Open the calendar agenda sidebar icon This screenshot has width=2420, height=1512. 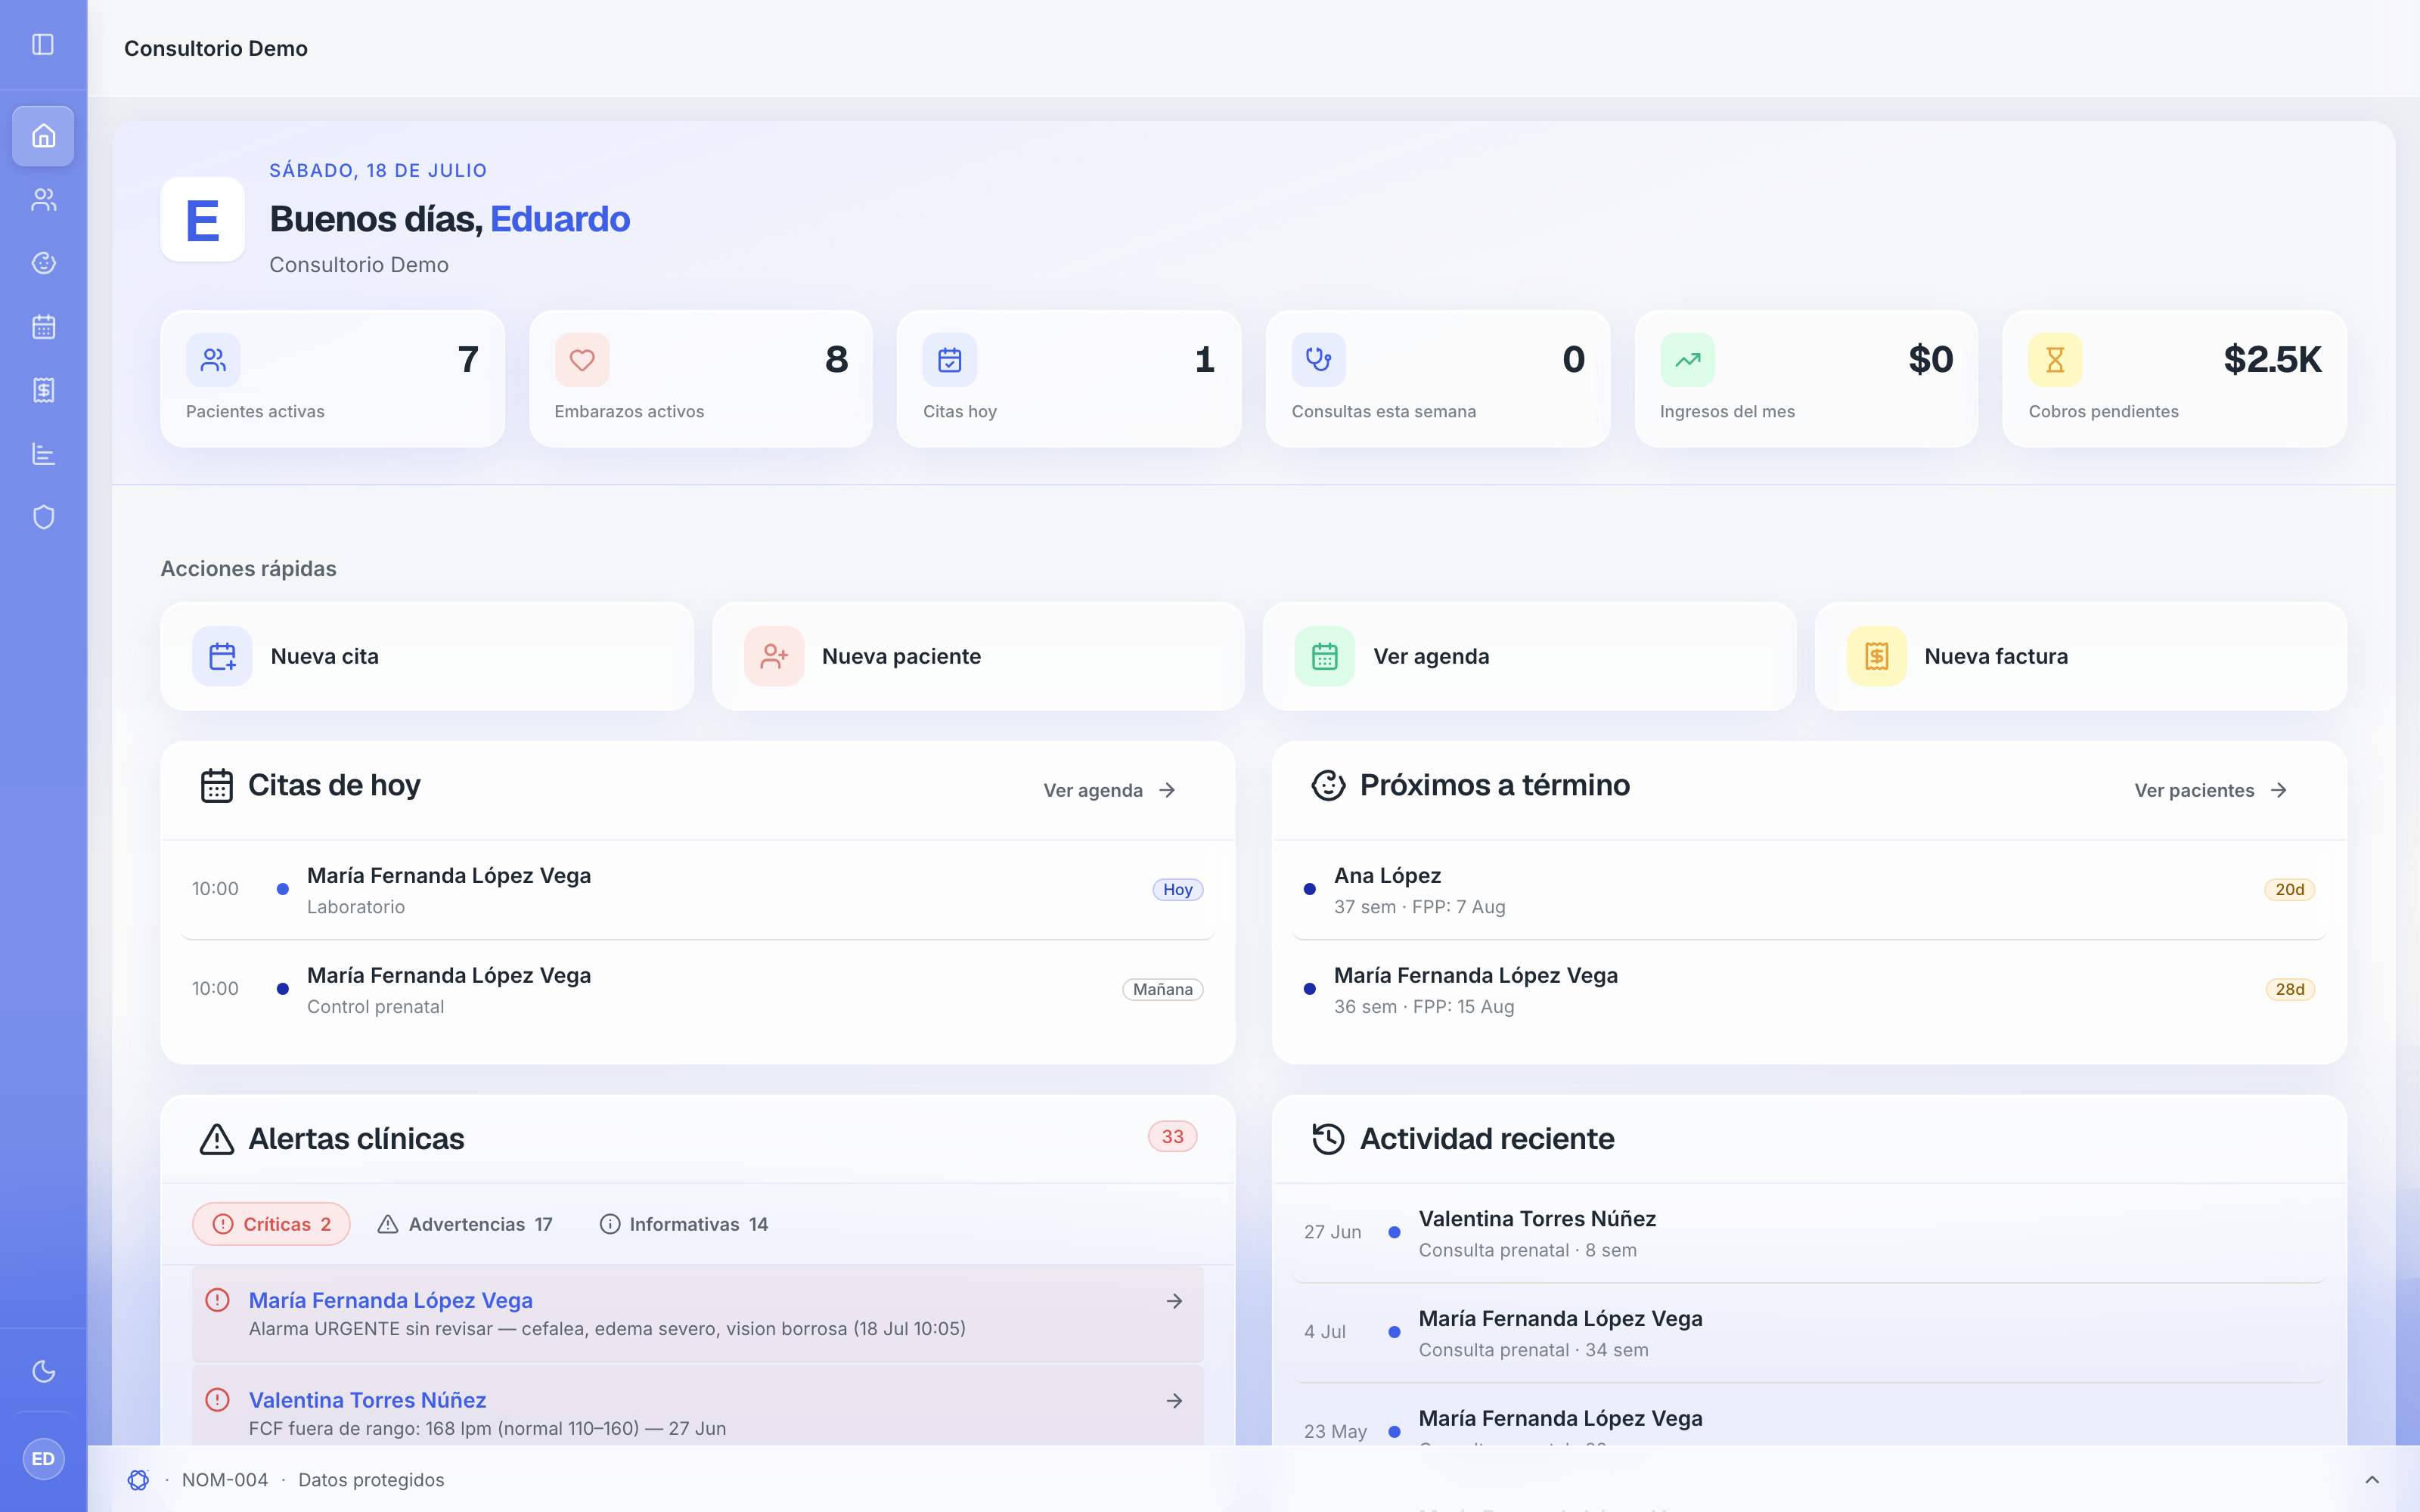coord(43,327)
